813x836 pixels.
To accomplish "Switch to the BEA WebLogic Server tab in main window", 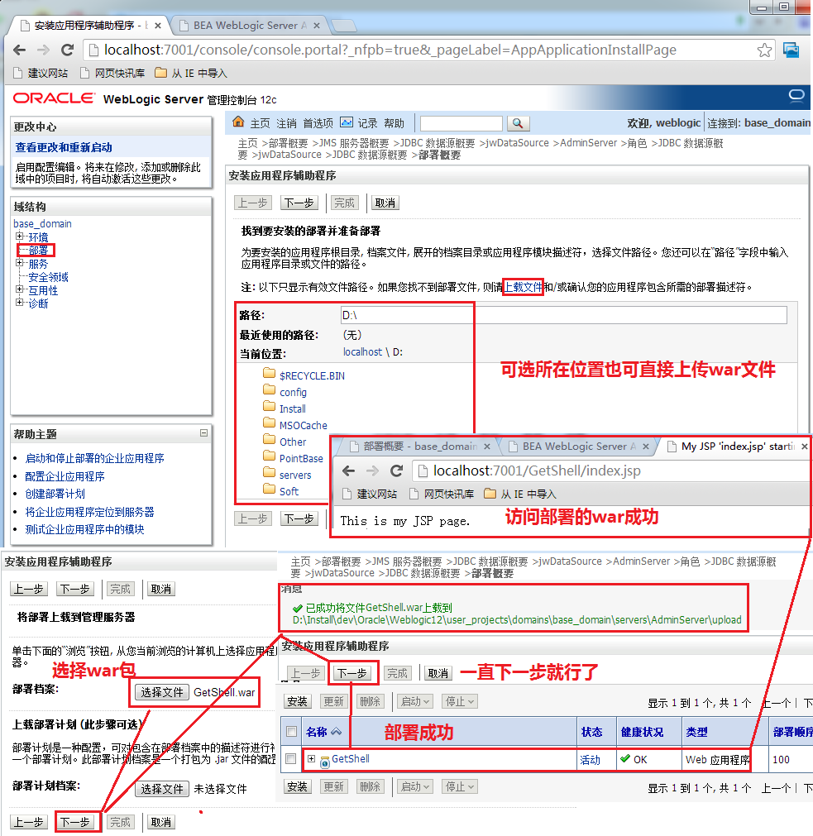I will pos(249,25).
